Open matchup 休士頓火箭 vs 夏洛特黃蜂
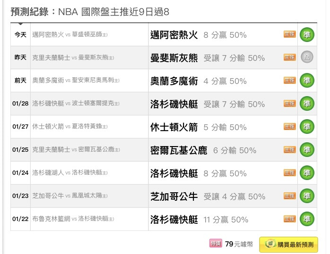 click(69, 126)
